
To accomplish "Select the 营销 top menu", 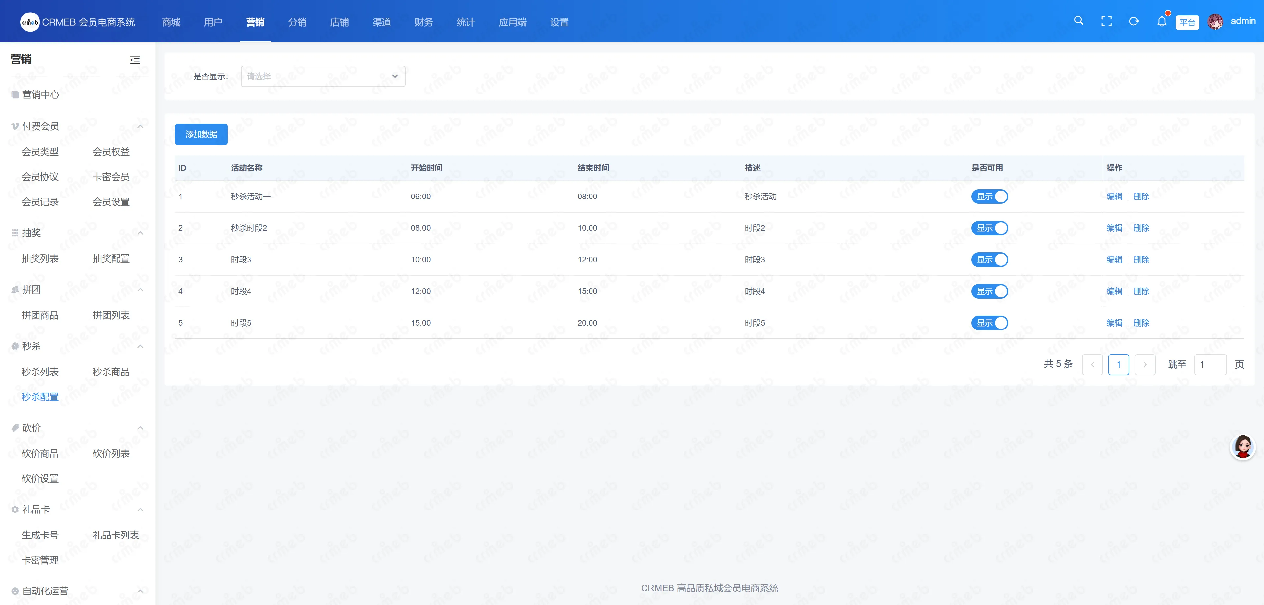I will pos(255,22).
